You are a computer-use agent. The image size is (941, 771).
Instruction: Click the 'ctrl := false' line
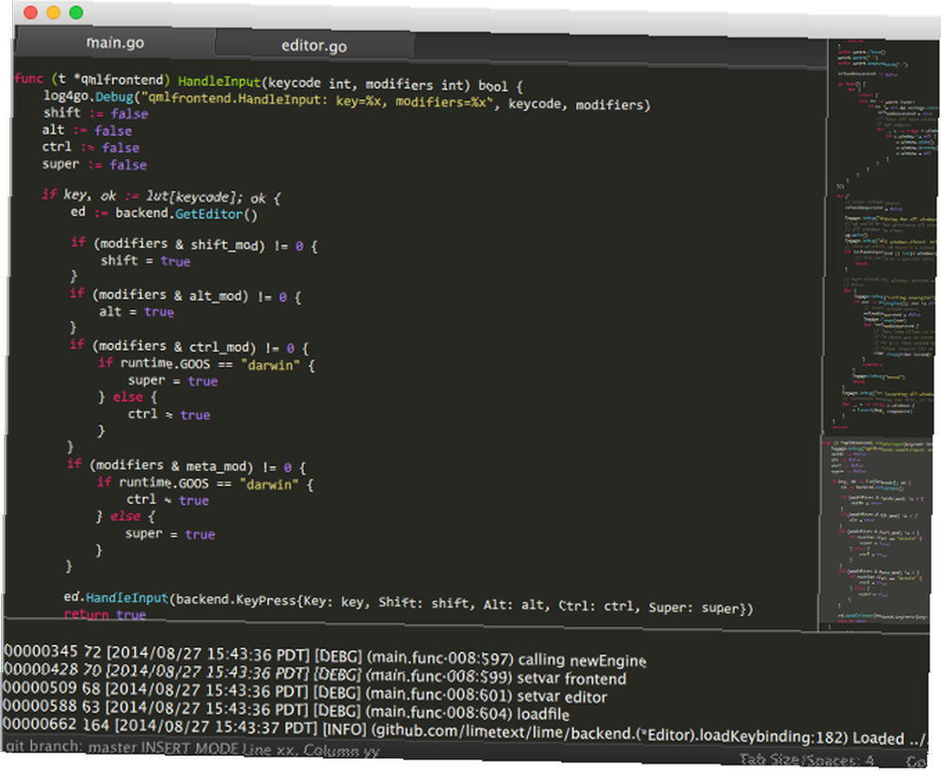coord(90,147)
